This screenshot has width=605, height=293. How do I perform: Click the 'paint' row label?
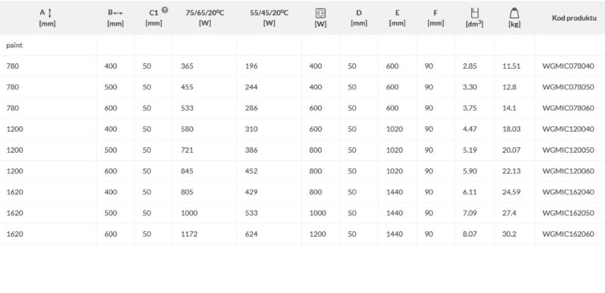(x=15, y=45)
